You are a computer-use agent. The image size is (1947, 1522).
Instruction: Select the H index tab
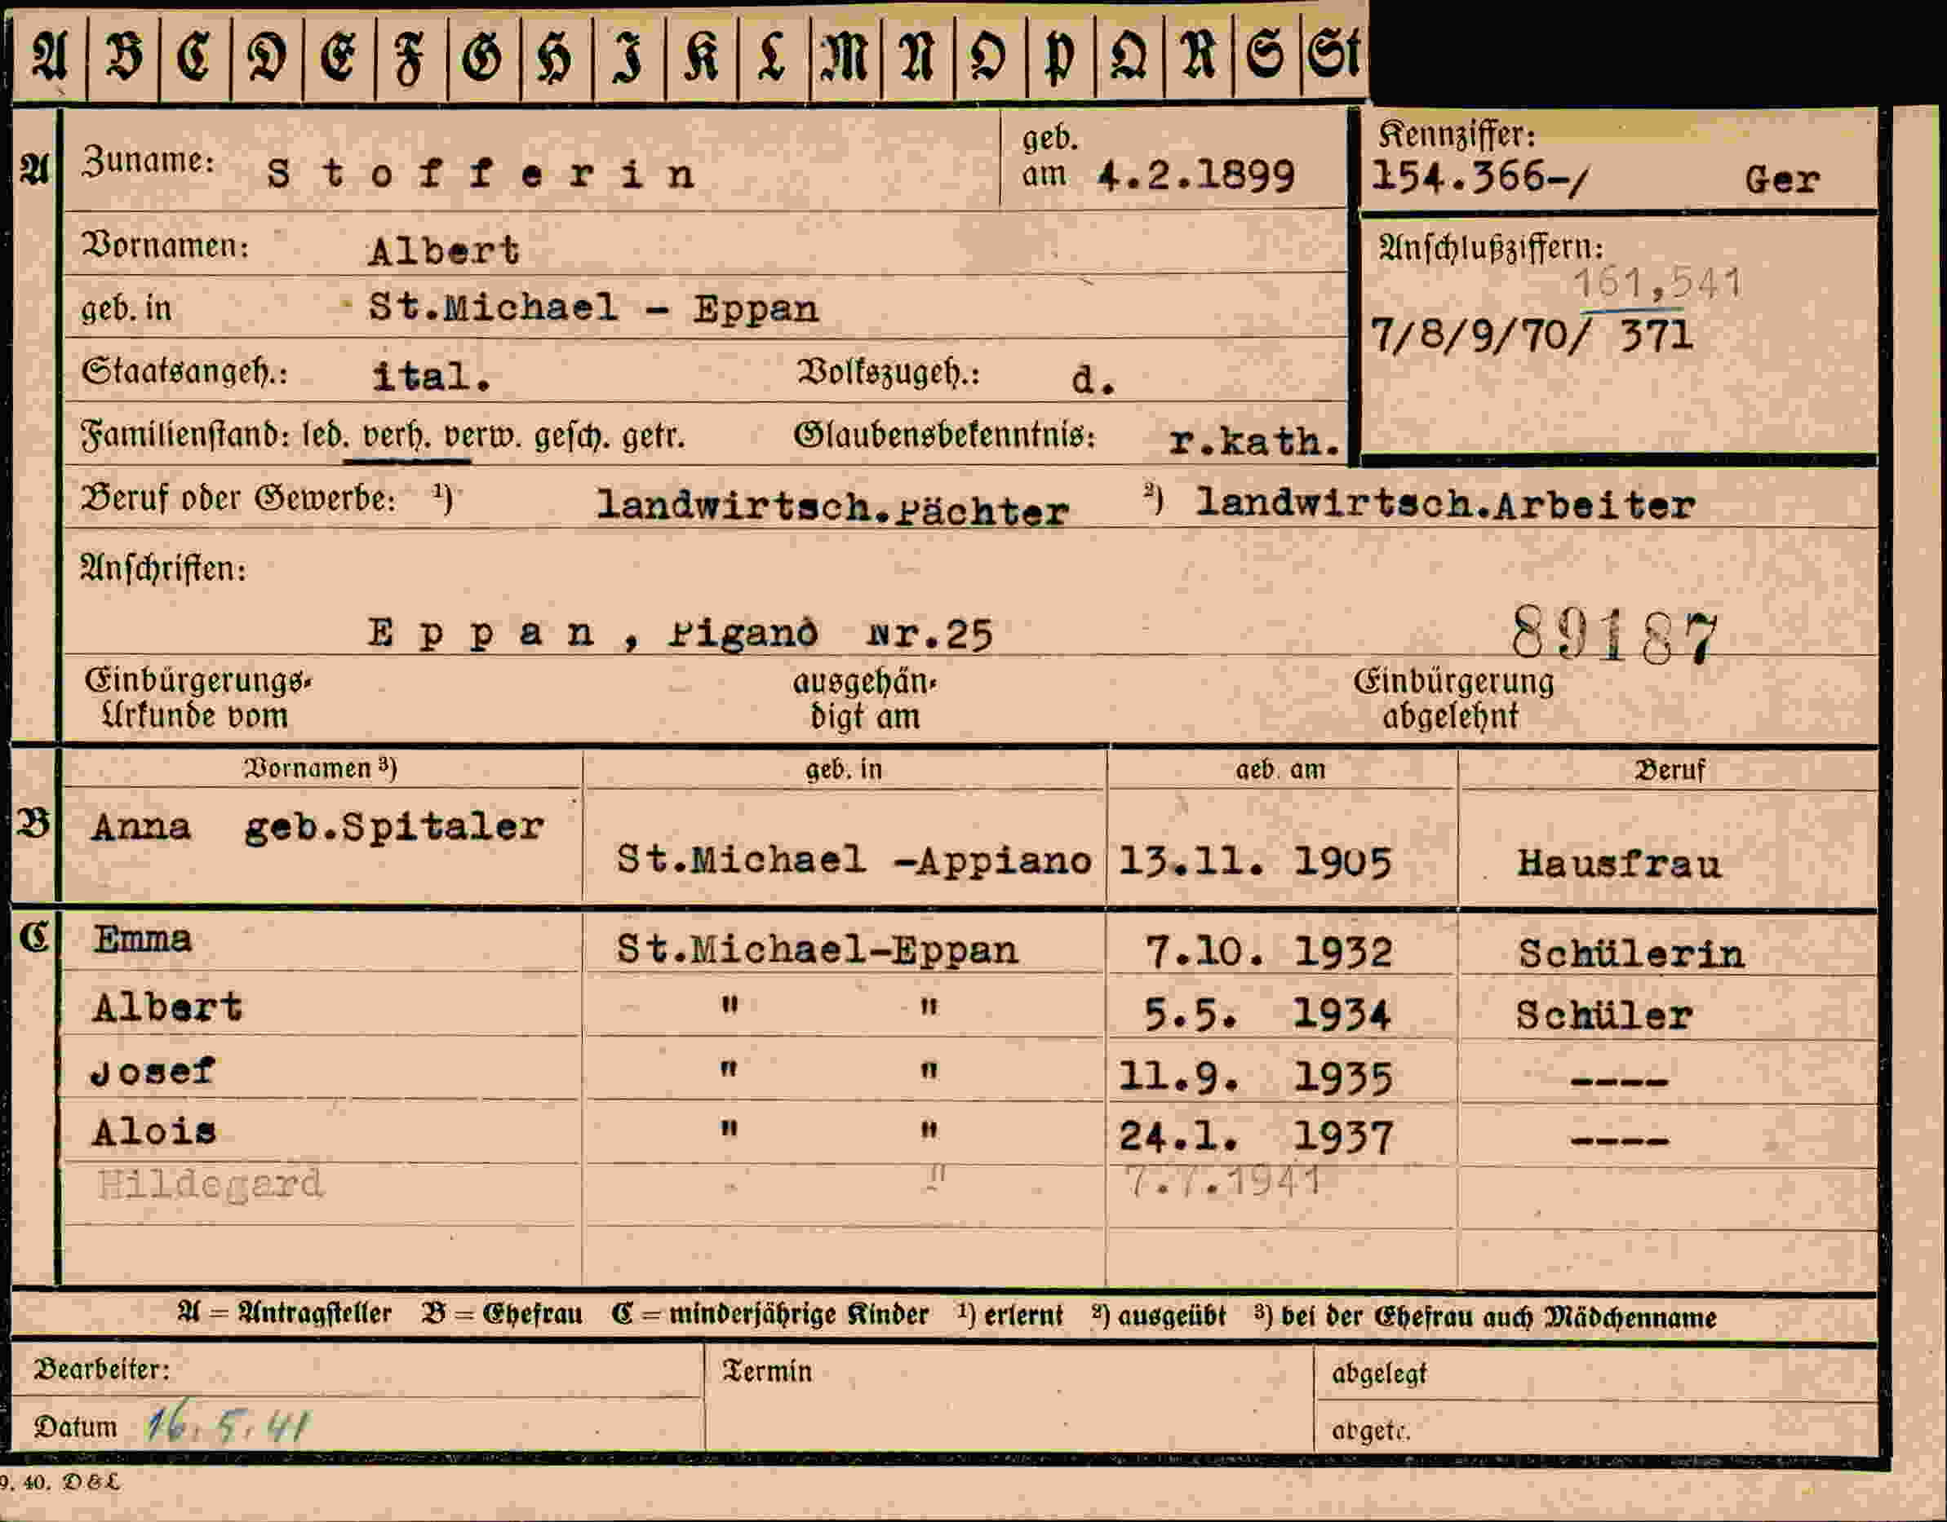click(557, 58)
